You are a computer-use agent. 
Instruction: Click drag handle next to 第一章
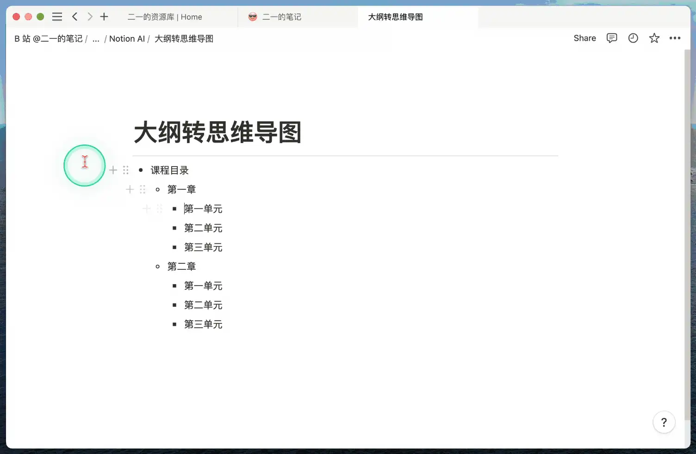tap(143, 189)
